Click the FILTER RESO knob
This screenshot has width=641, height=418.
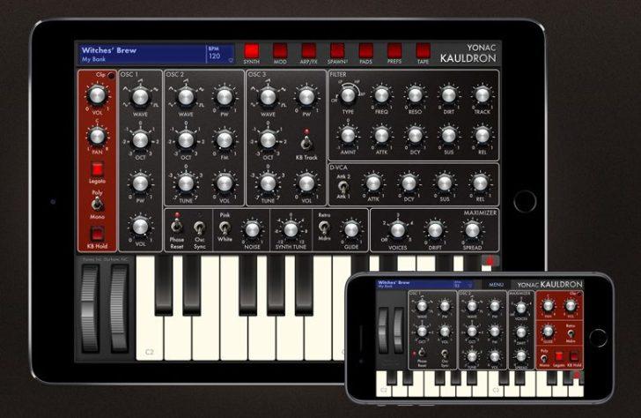[x=415, y=95]
